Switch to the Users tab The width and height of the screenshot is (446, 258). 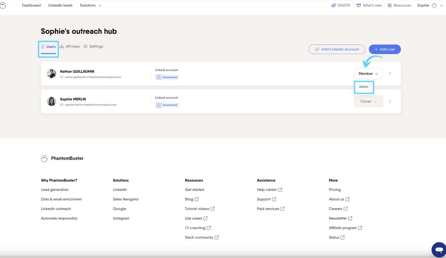48,47
